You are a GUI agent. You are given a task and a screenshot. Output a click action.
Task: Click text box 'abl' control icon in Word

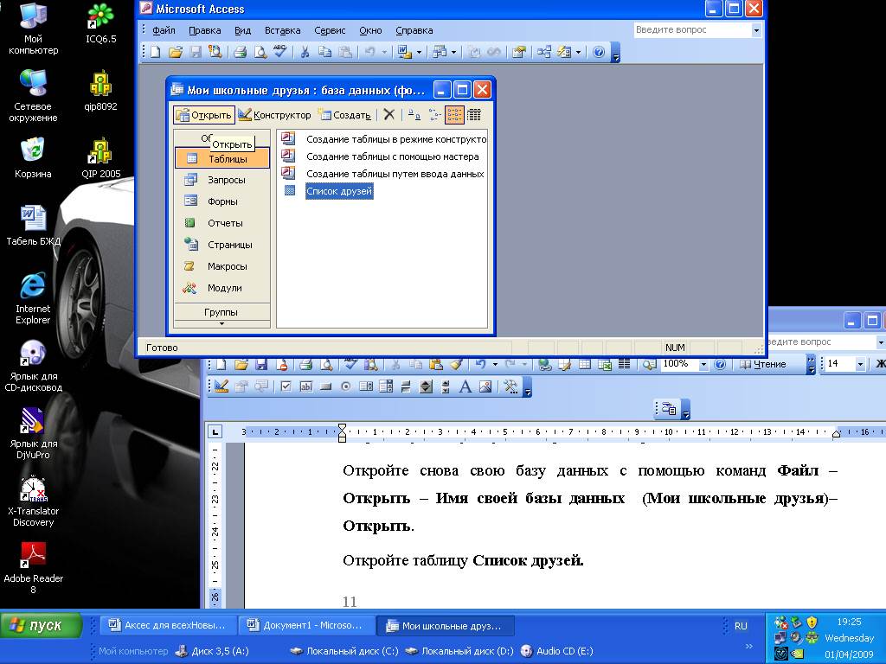[305, 386]
